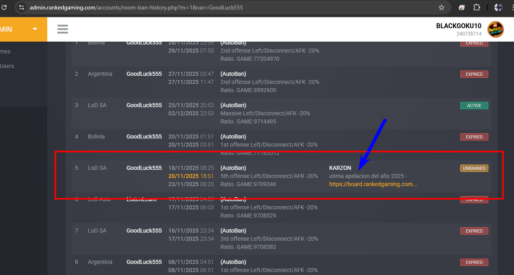Click 'Ratio. GAME:9714495' text
The image size is (514, 275).
click(x=248, y=121)
